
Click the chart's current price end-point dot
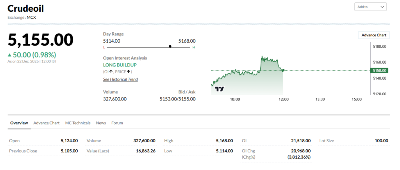283,70
